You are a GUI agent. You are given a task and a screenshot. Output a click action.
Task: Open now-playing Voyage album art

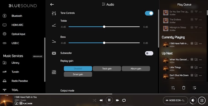[x=6, y=100]
